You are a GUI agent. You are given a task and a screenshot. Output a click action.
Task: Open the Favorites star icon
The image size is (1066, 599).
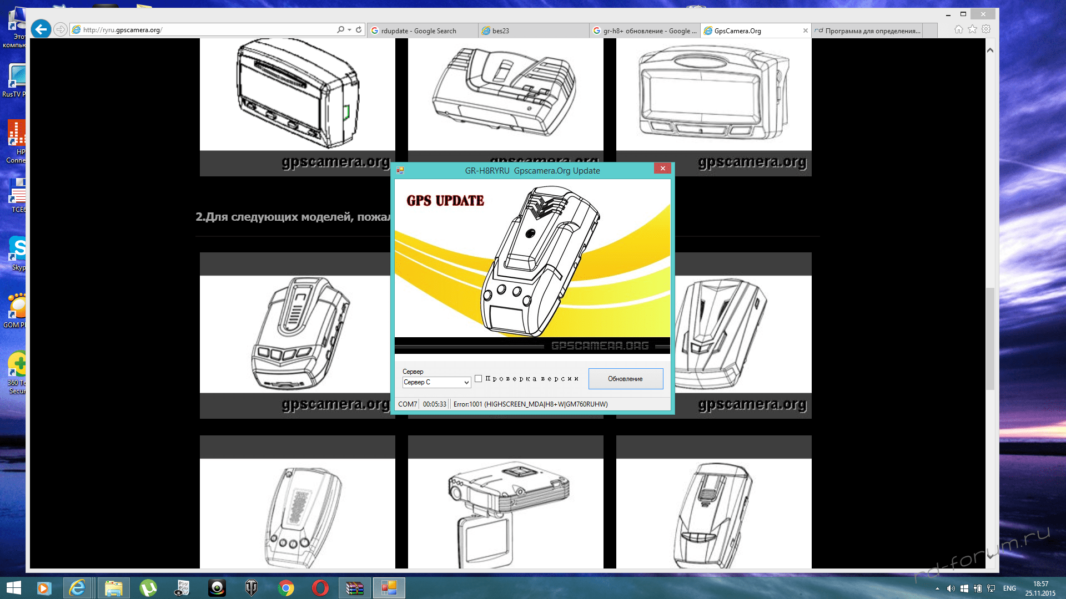click(972, 29)
